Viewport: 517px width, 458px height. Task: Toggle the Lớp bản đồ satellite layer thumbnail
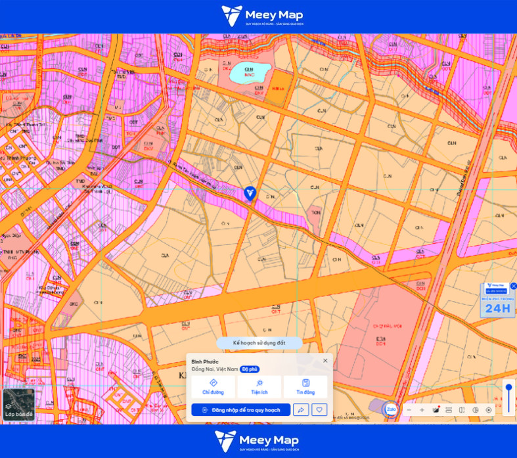19,405
